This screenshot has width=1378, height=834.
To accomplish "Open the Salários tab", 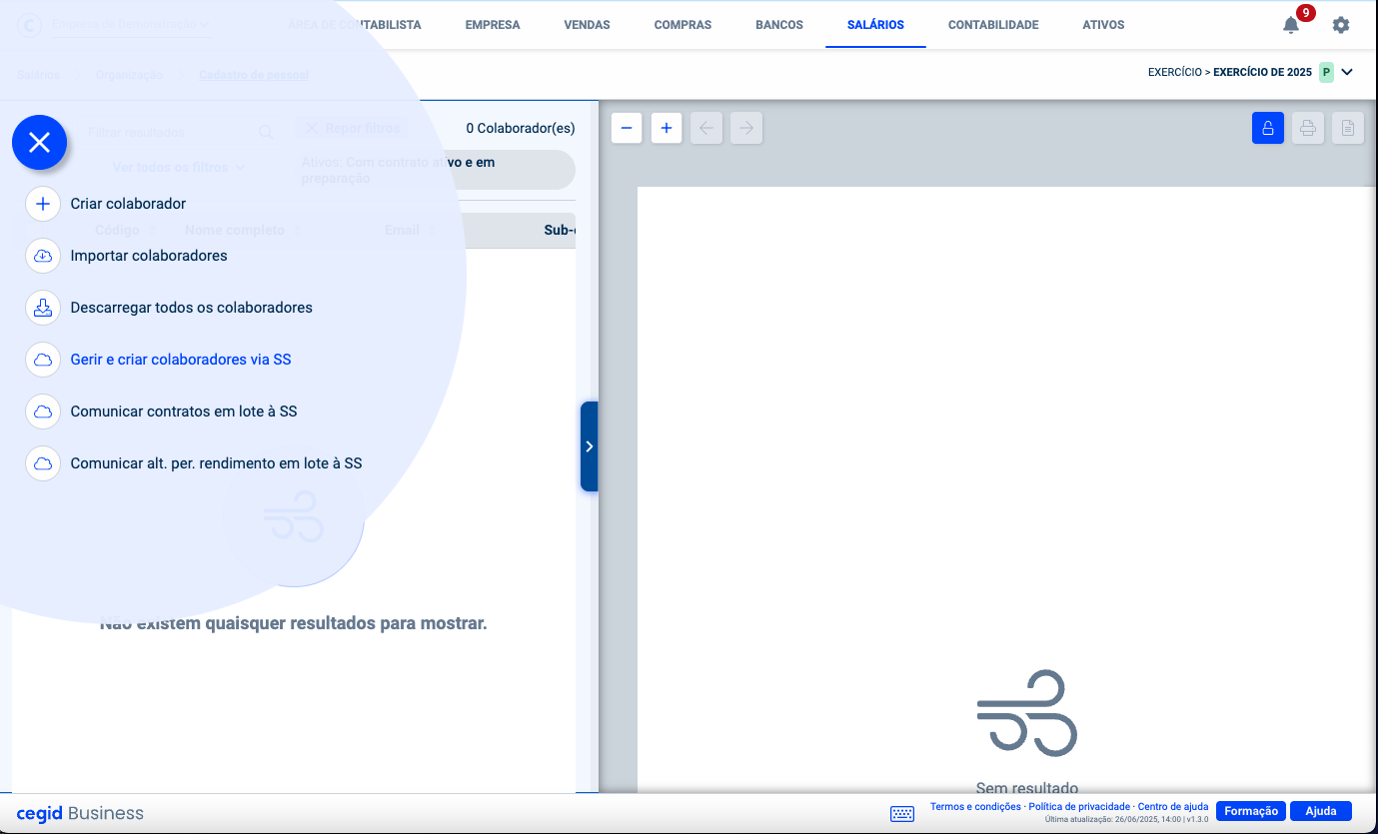I will point(875,25).
